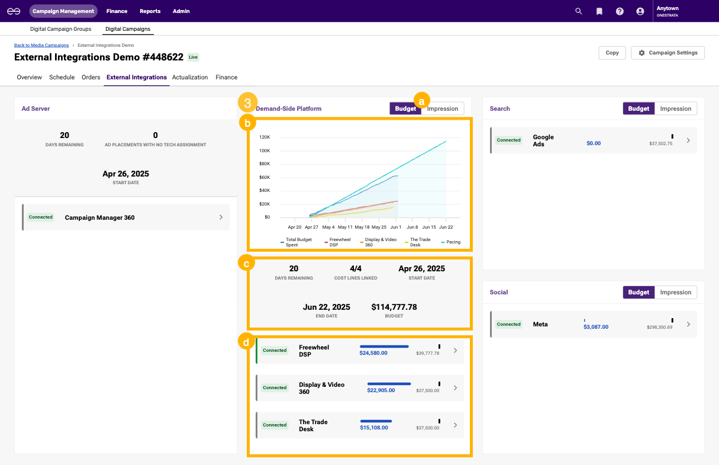Screen dimensions: 719x465
Task: Click the gear icon in Campaign Settings
Action: point(641,53)
